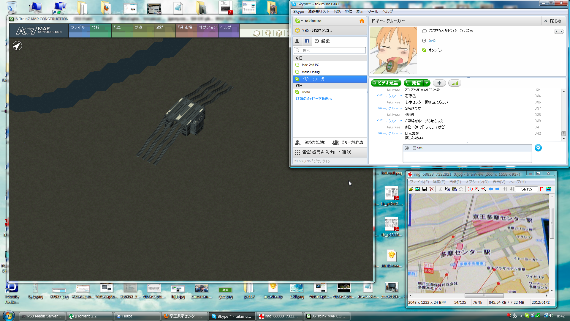Open IrfanView properties red P icon
The height and width of the screenshot is (321, 570).
tap(541, 189)
